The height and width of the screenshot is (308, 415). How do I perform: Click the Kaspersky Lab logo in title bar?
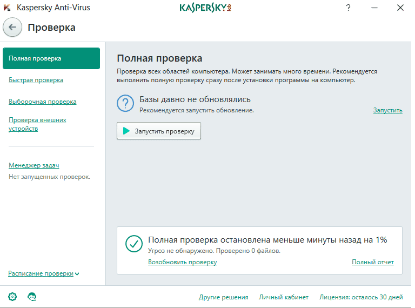205,8
